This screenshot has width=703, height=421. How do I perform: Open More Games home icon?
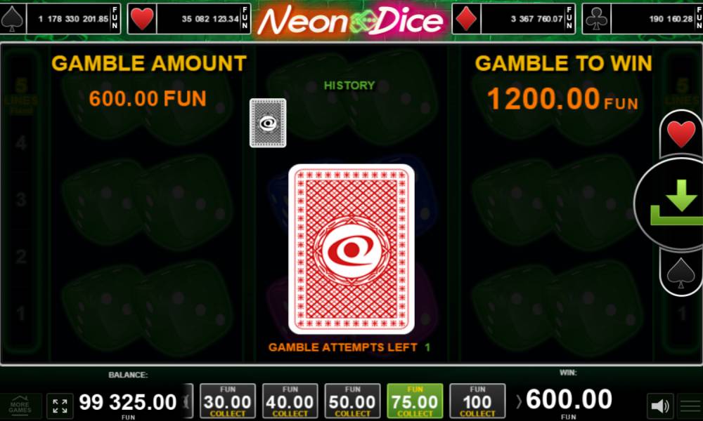[20, 405]
